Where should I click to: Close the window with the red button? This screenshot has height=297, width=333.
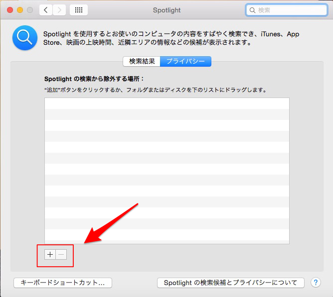[10, 10]
